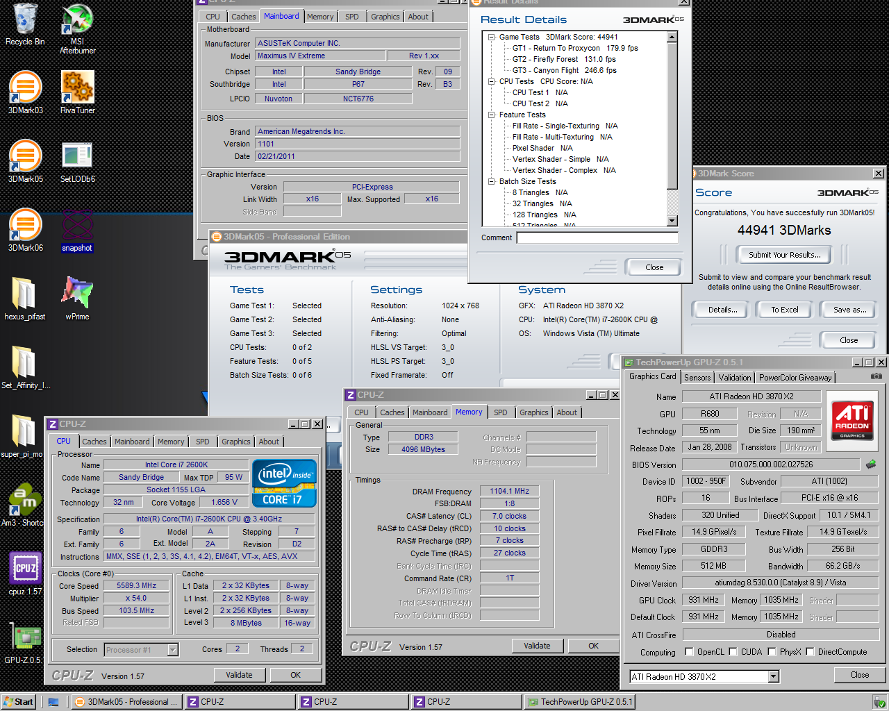This screenshot has width=889, height=711.
Task: Switch to the Validation tab in GPU-Z
Action: tap(735, 378)
